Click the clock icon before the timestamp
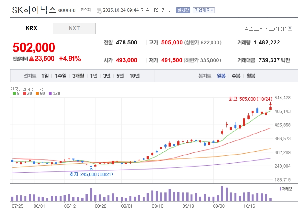 pyautogui.click(x=99, y=11)
